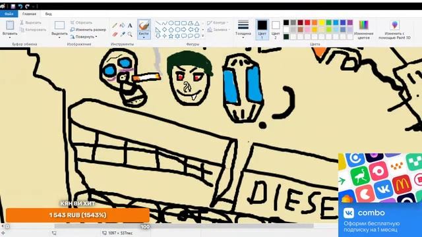Select the Magnifier tool
The image size is (422, 237).
[x=130, y=34]
